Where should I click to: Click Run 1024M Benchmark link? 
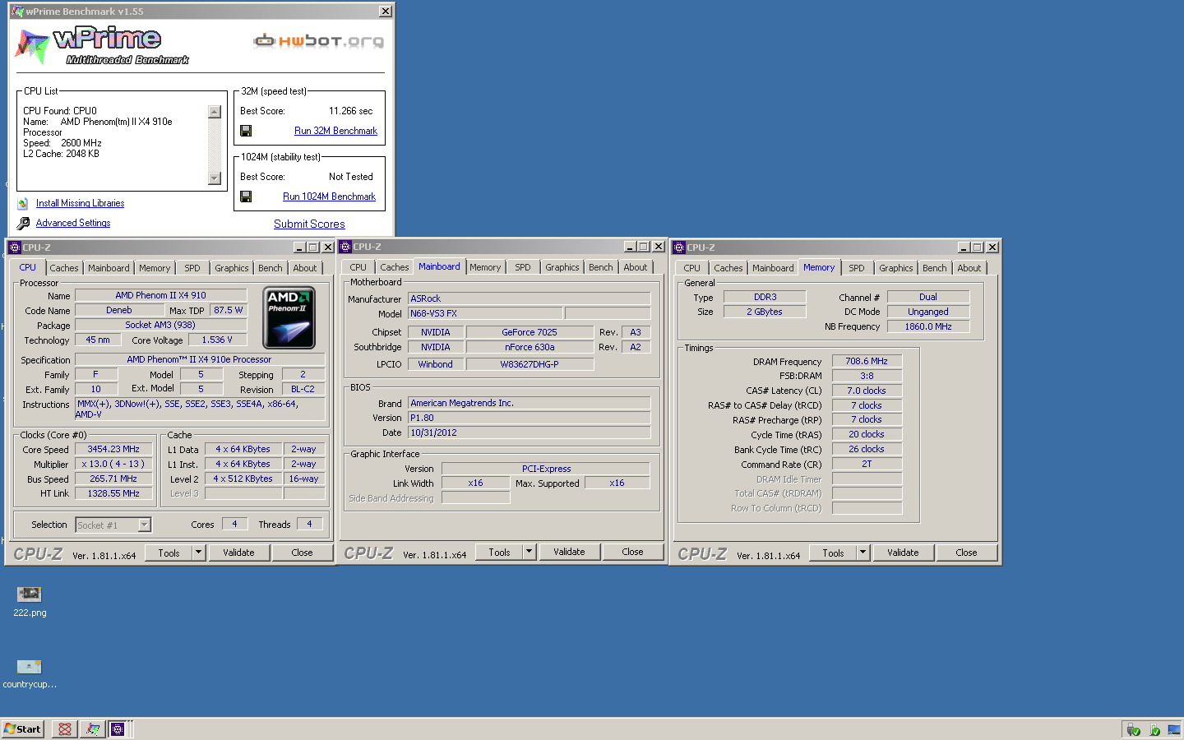point(329,197)
